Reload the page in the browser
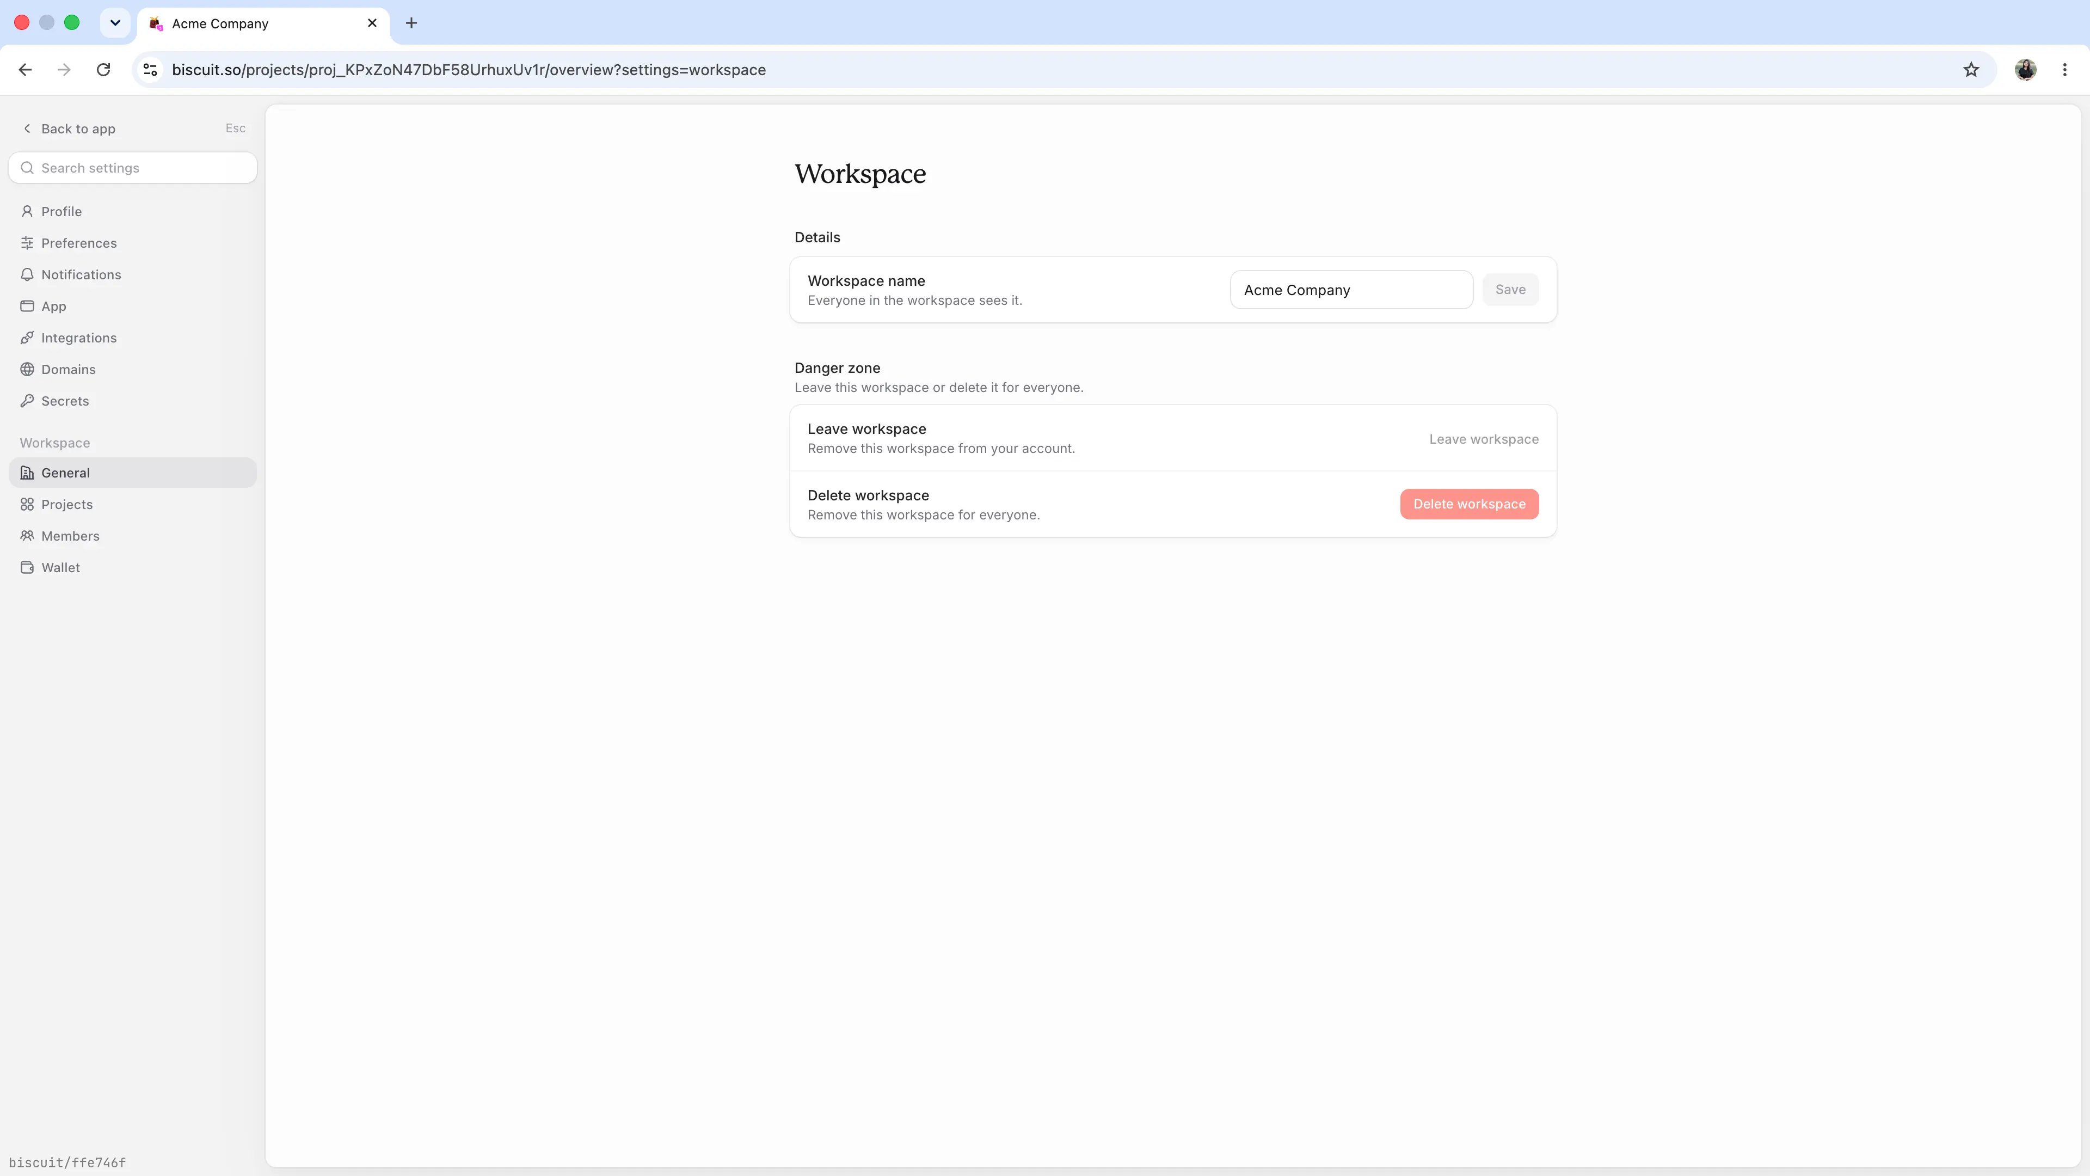Image resolution: width=2090 pixels, height=1176 pixels. click(x=103, y=70)
